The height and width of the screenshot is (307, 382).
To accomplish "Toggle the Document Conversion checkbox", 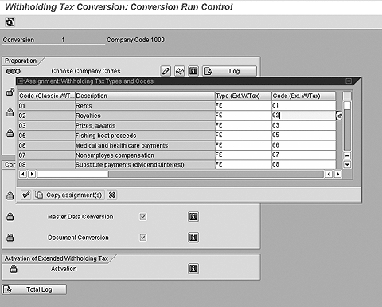I will click(143, 237).
